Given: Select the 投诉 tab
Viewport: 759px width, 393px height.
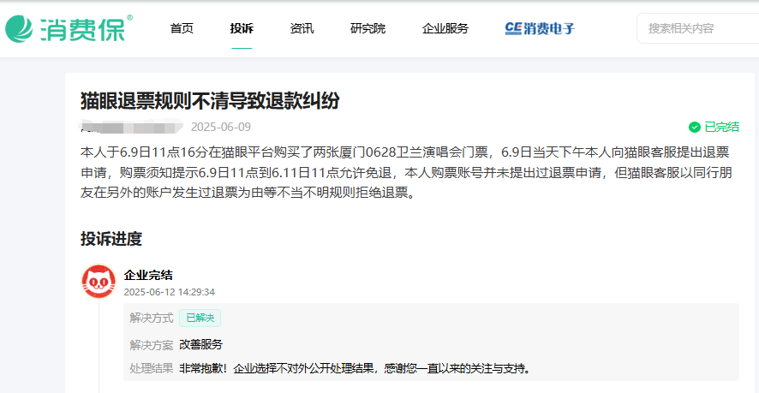Looking at the screenshot, I should 242,28.
